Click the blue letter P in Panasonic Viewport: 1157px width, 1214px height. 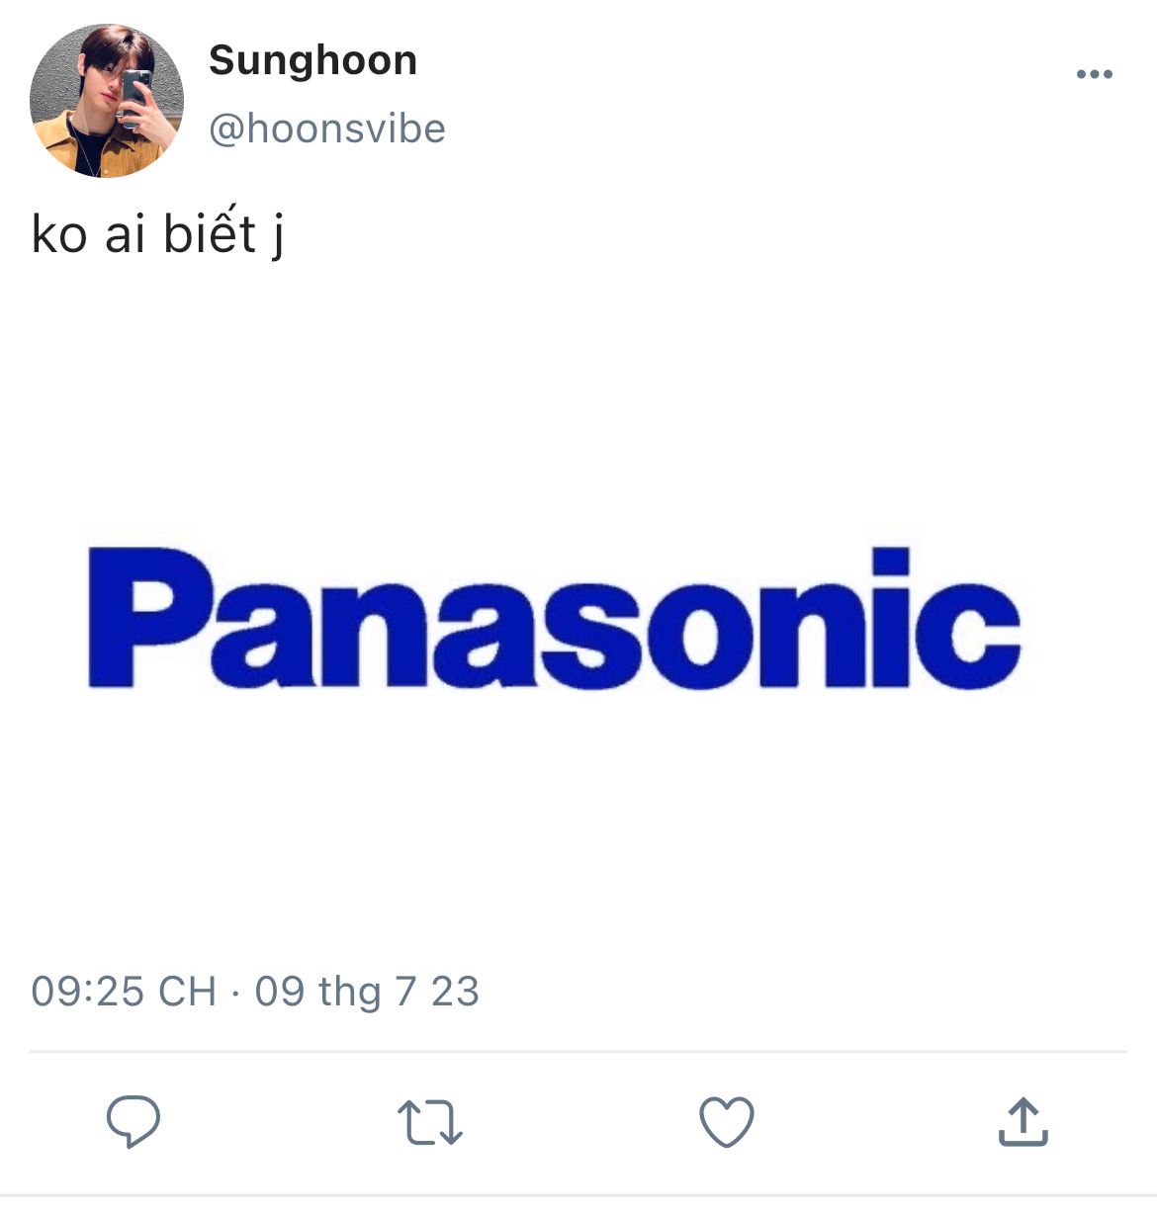click(150, 618)
